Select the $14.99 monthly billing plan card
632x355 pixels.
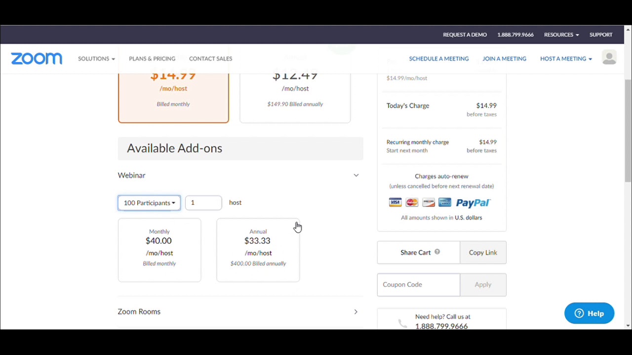click(x=173, y=98)
